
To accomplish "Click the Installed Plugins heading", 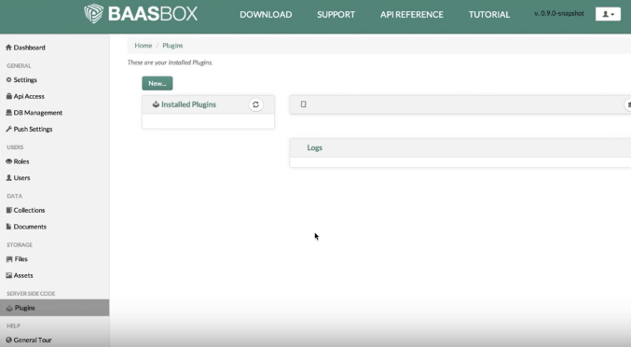I will click(x=188, y=104).
